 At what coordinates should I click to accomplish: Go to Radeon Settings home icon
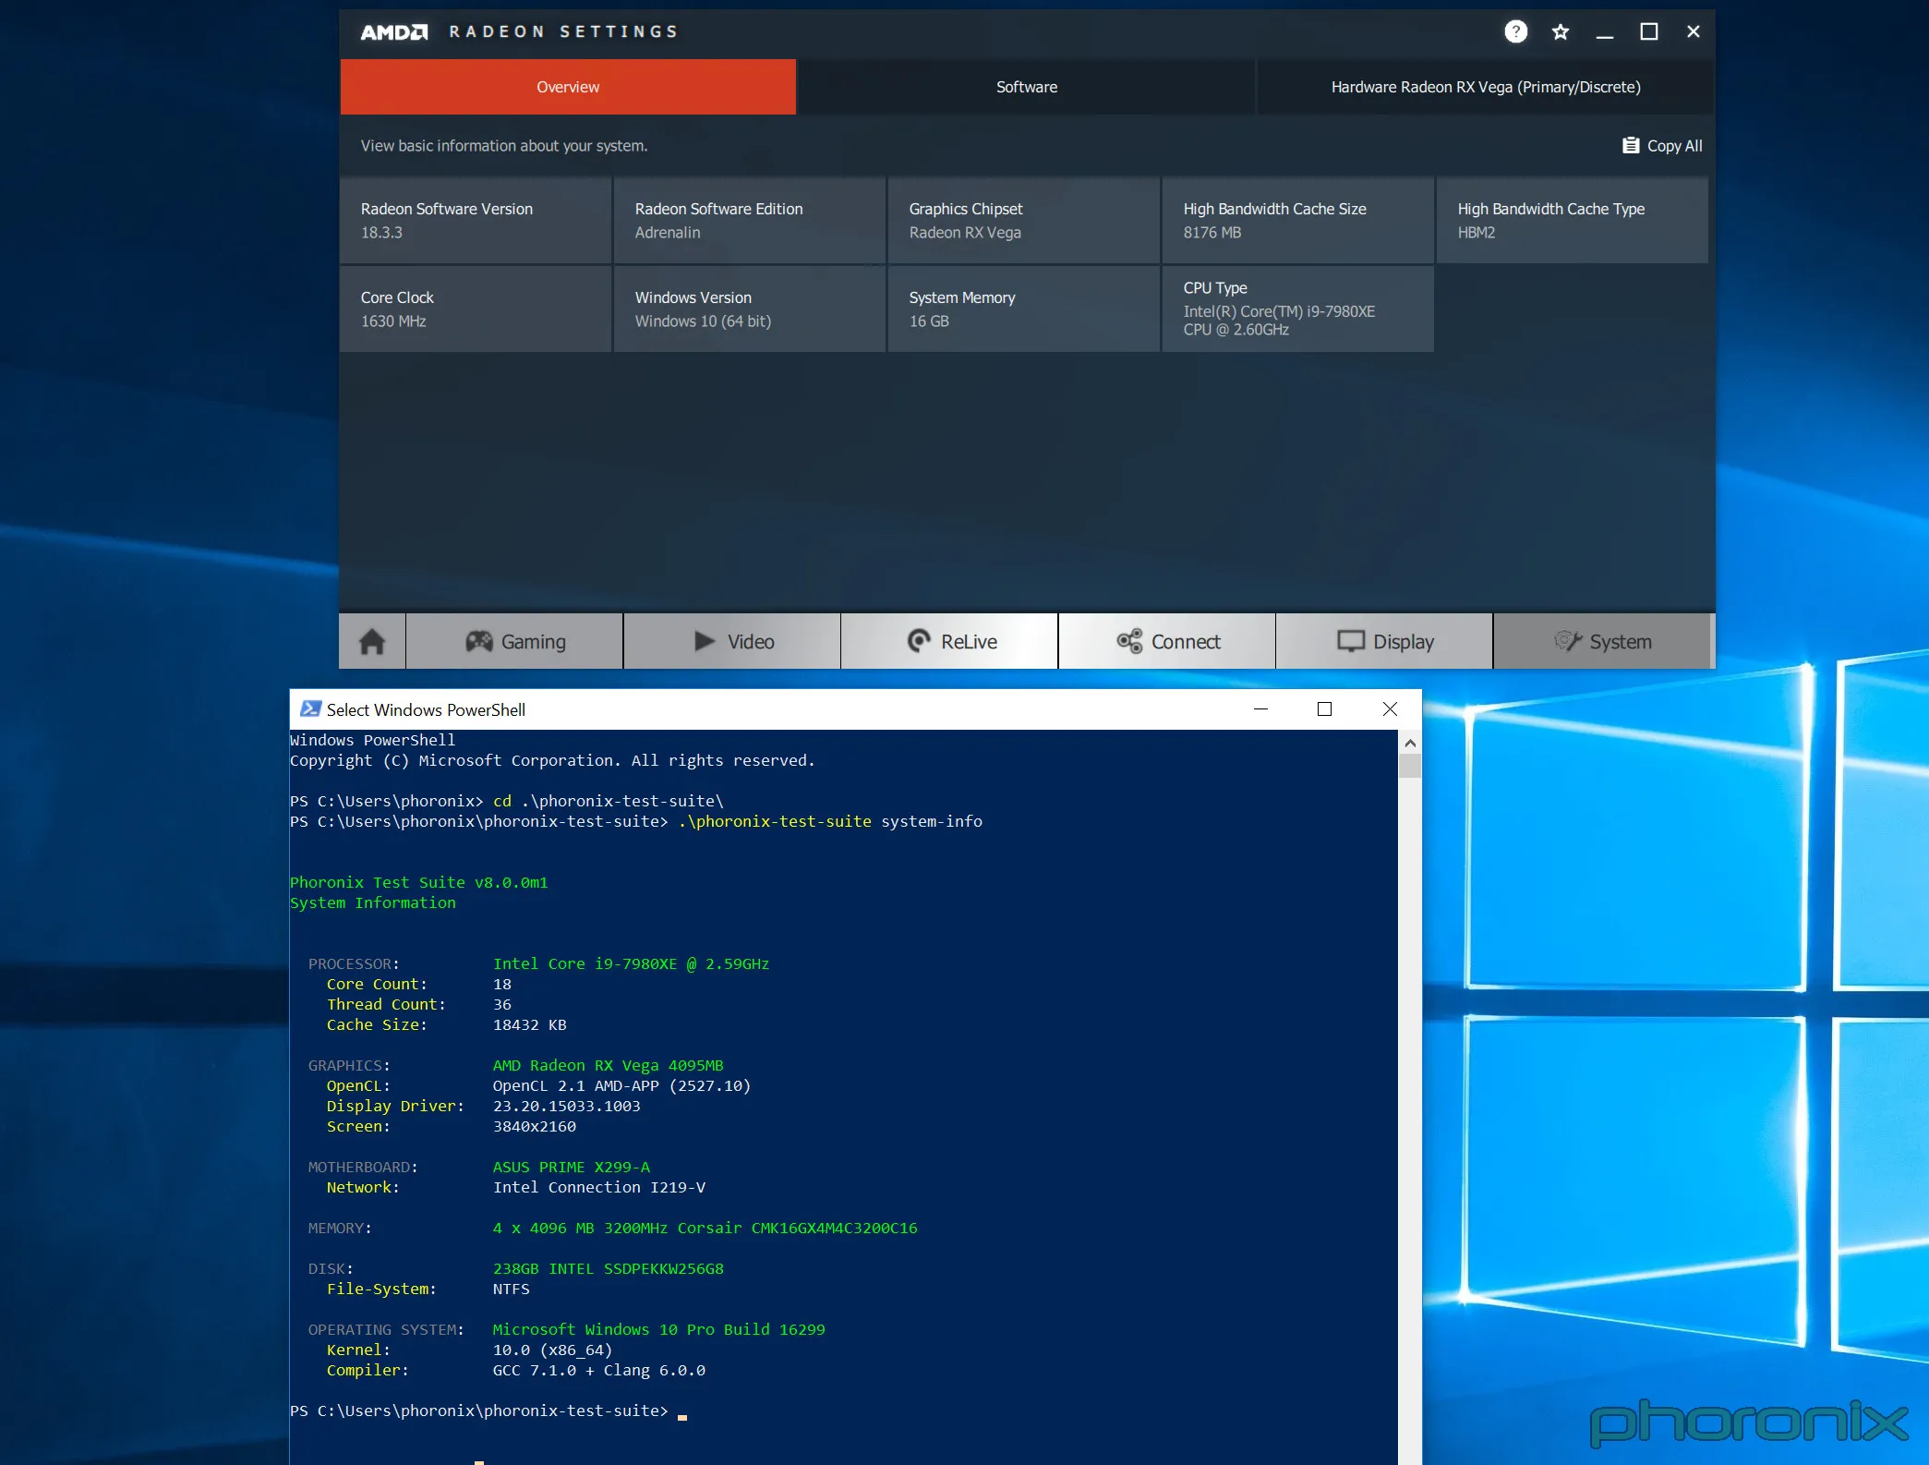(x=372, y=641)
